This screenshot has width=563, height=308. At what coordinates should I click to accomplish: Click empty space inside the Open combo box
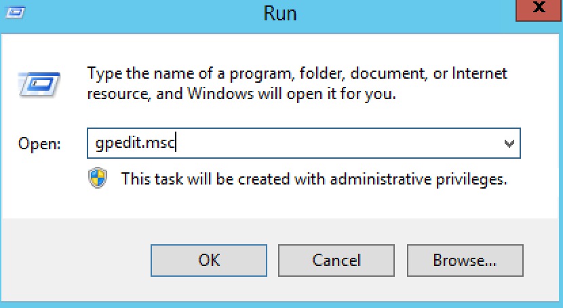[x=339, y=144]
